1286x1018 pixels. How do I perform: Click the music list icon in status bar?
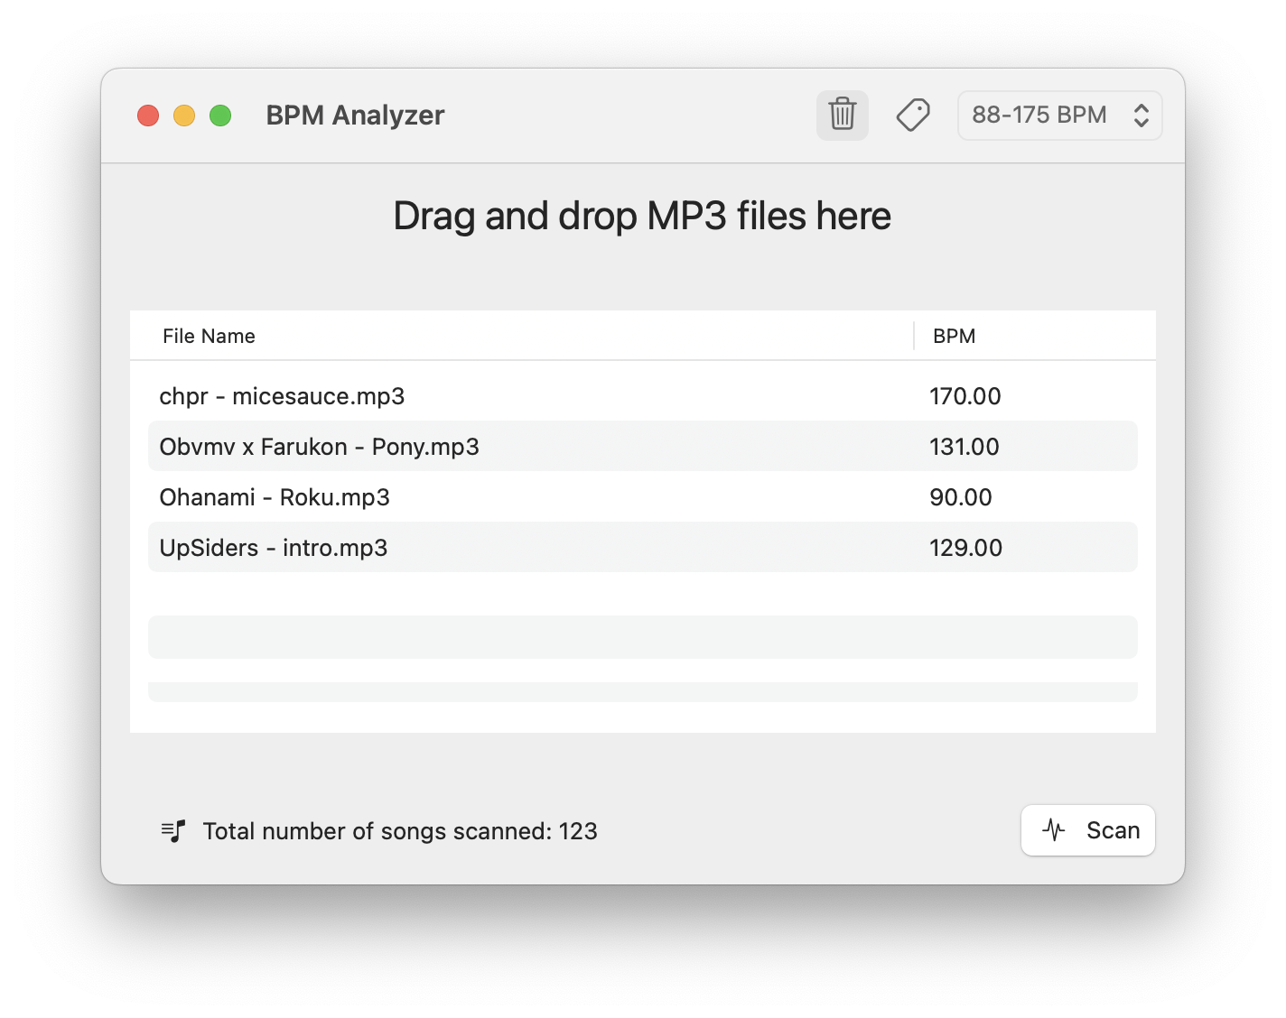173,831
